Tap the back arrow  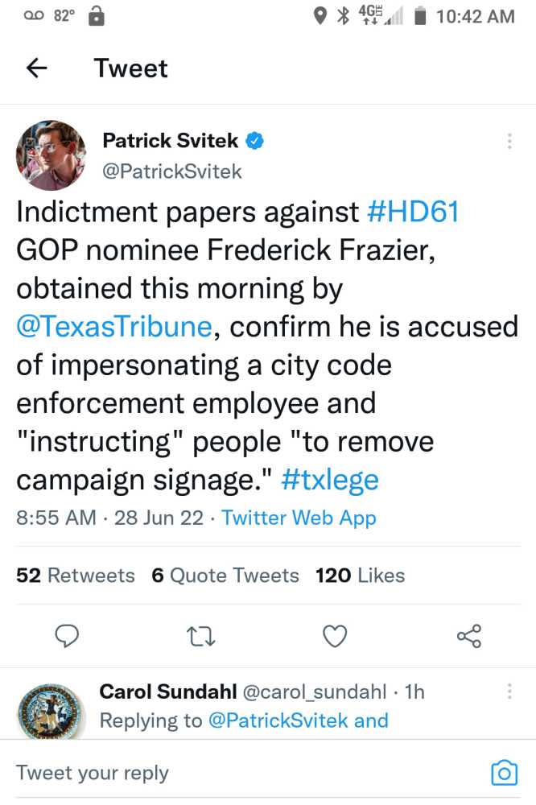tap(37, 68)
